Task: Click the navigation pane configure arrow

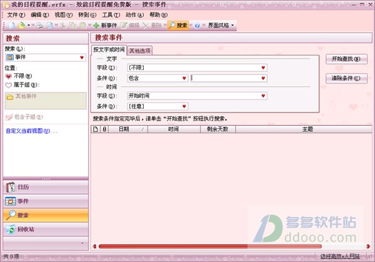Action: [82, 243]
